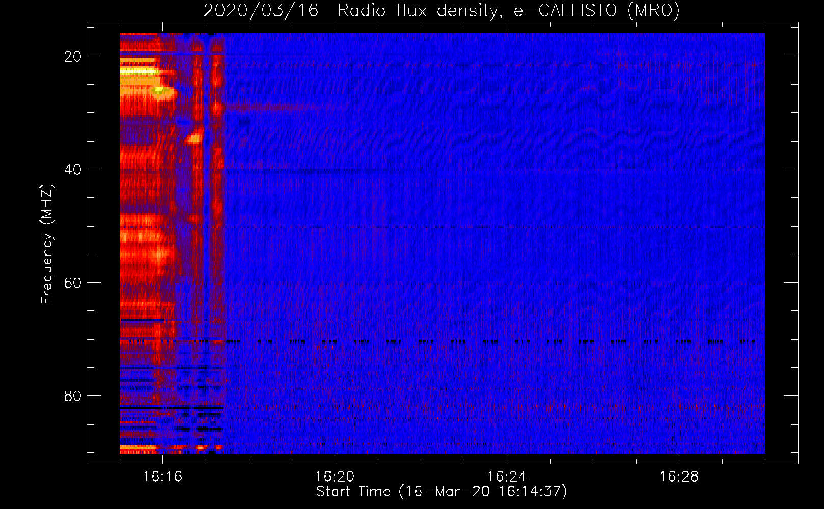Click the 20 MHz frequency tick label
The width and height of the screenshot is (824, 509).
[x=73, y=56]
